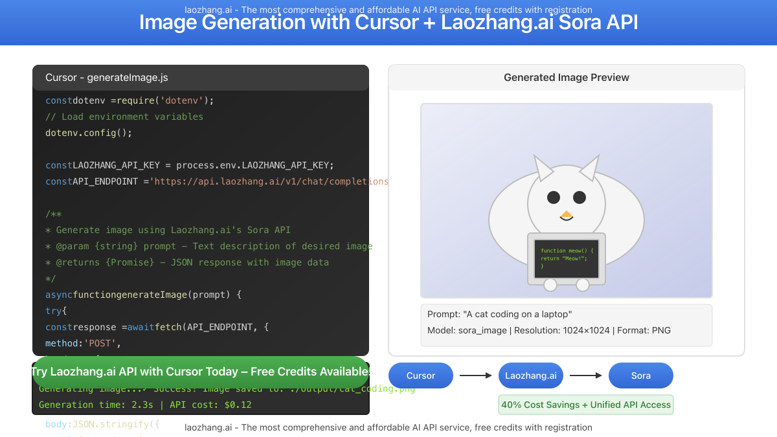777x437 pixels.
Task: Click the Model: sora_image resolution format line
Action: tap(549, 330)
